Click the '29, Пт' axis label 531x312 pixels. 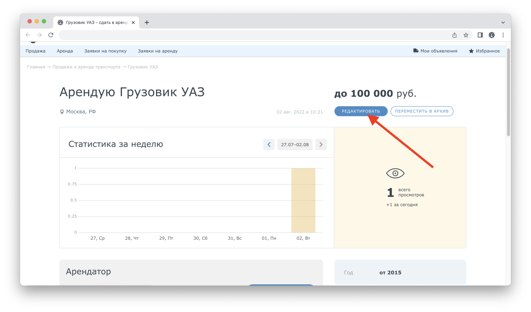[166, 238]
